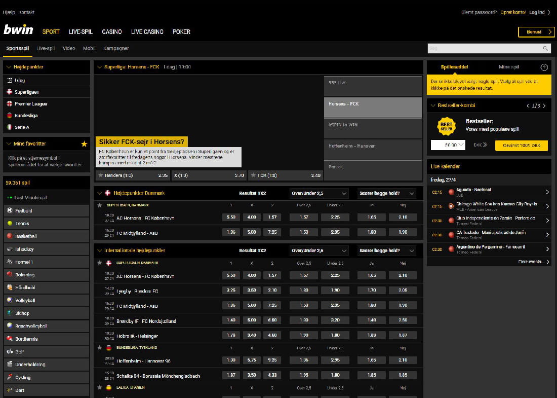Click the Gevinst 1009 DKK button
The height and width of the screenshot is (398, 557).
522,145
